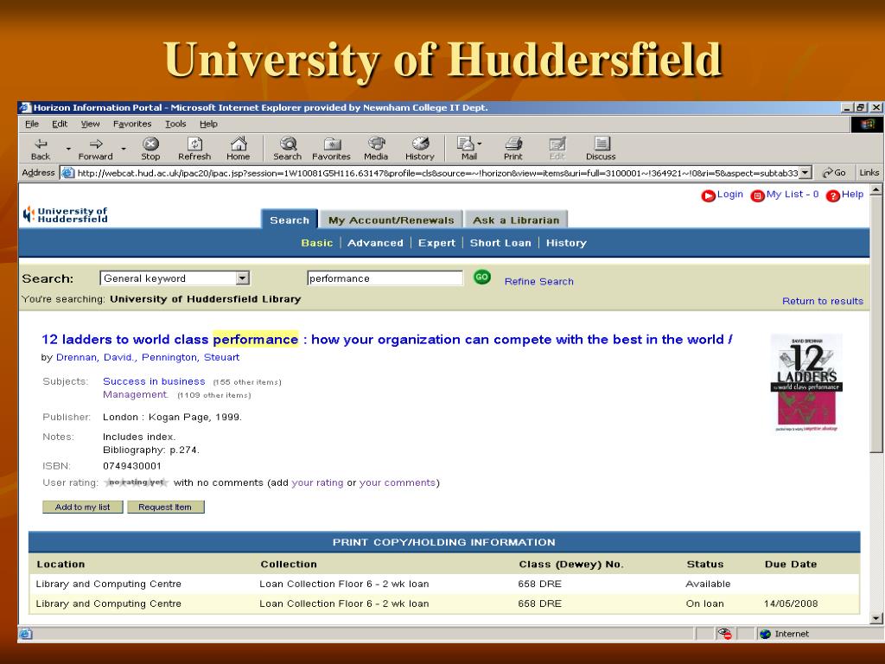Click the Discuss toolbar icon

601,149
